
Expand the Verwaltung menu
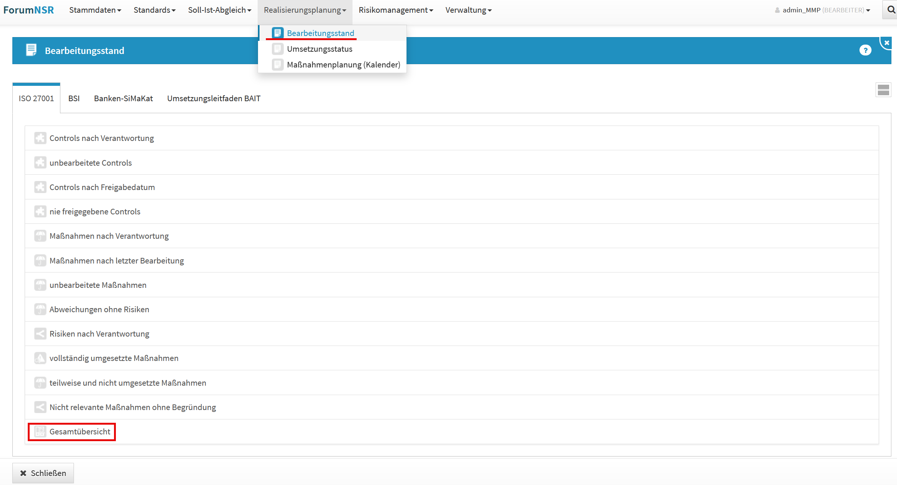tap(468, 10)
